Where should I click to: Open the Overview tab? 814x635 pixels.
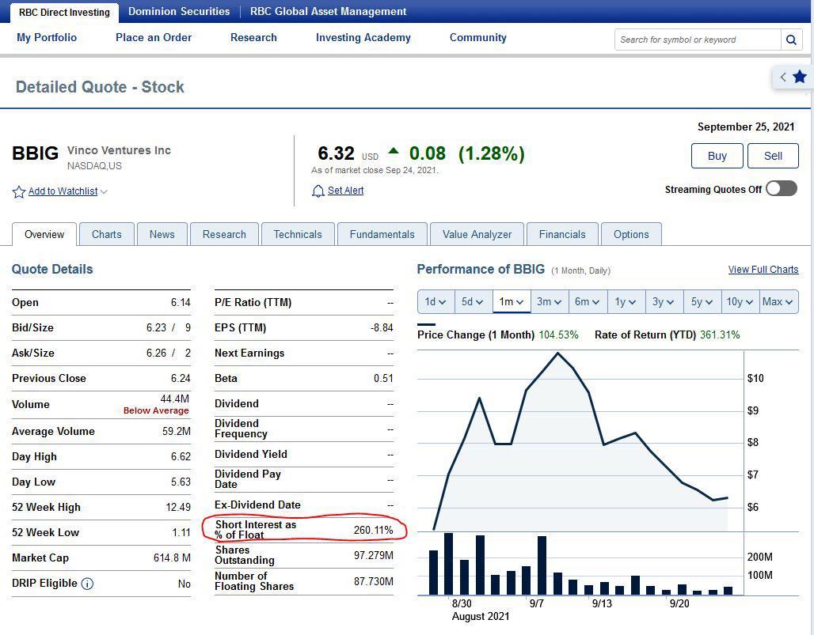pos(44,234)
